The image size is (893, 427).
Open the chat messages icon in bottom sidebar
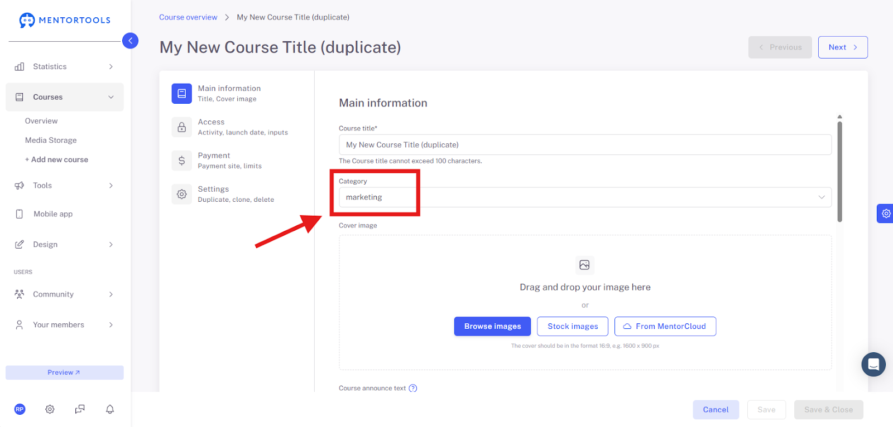(80, 409)
